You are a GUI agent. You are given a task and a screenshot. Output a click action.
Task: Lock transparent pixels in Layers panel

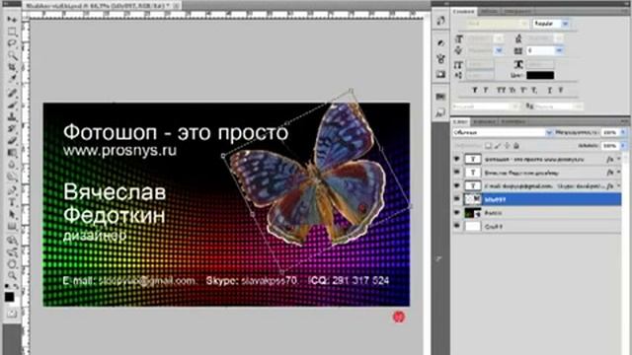[x=488, y=146]
